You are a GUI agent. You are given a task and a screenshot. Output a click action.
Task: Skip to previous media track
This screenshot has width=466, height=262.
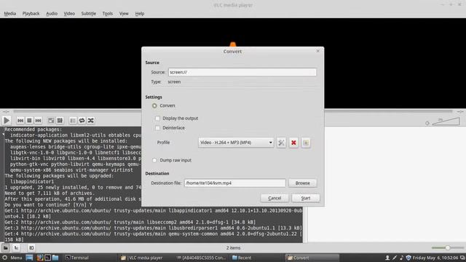[x=20, y=120]
